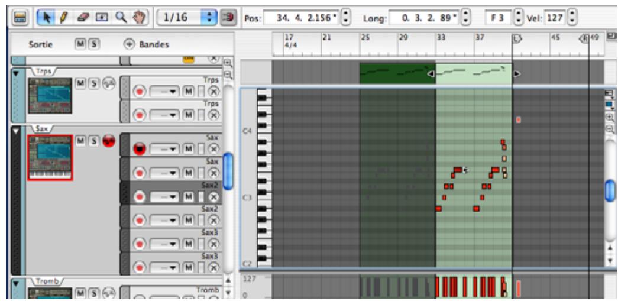
Task: Enable record on the upper Sax3 lane
Action: [140, 244]
